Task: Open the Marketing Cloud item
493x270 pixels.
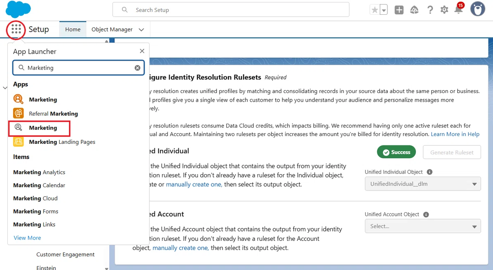Action: [x=35, y=198]
